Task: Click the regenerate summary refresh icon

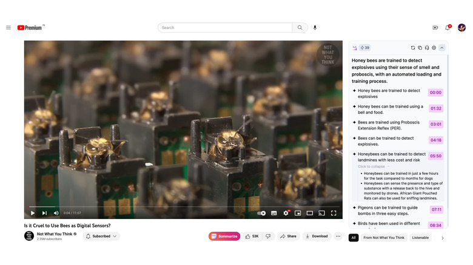Action: (x=413, y=48)
